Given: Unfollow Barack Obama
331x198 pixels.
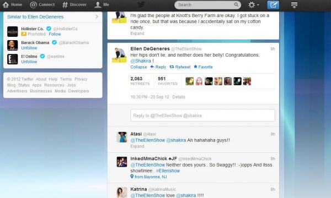Looking at the screenshot, I should pyautogui.click(x=29, y=48).
